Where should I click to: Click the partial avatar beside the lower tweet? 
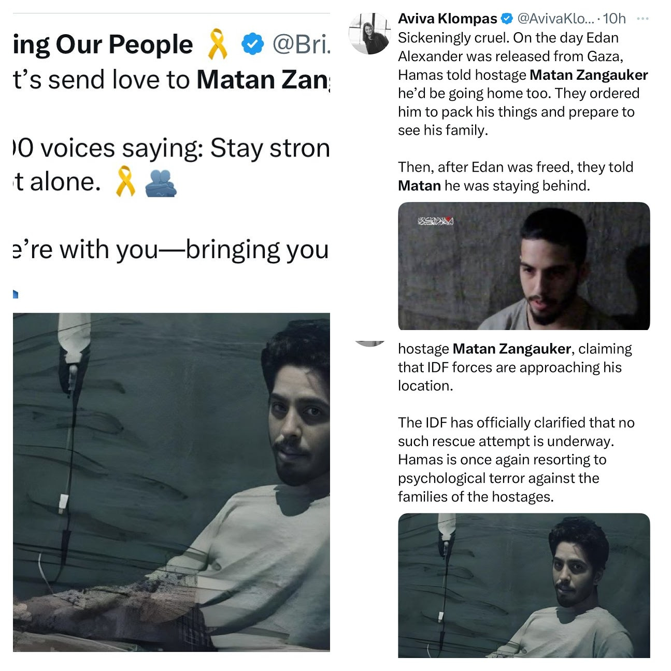[x=370, y=343]
